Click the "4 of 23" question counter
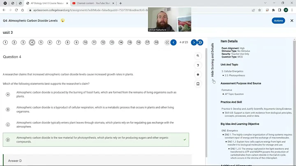This screenshot has height=166, width=296. coord(184,42)
